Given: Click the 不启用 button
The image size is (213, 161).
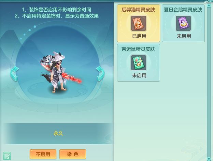Looking at the screenshot, I should [43, 154].
